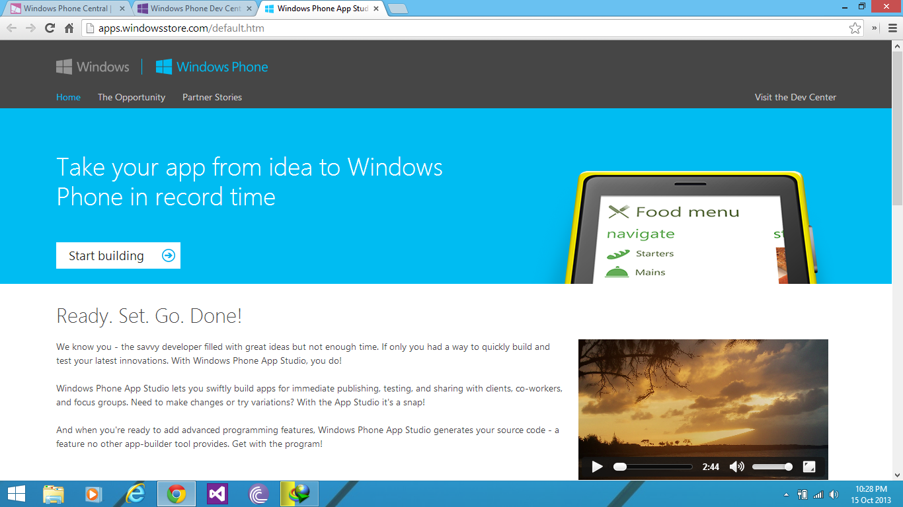Viewport: 903px width, 507px height.
Task: Go back using the browser back arrow
Action: click(x=11, y=28)
